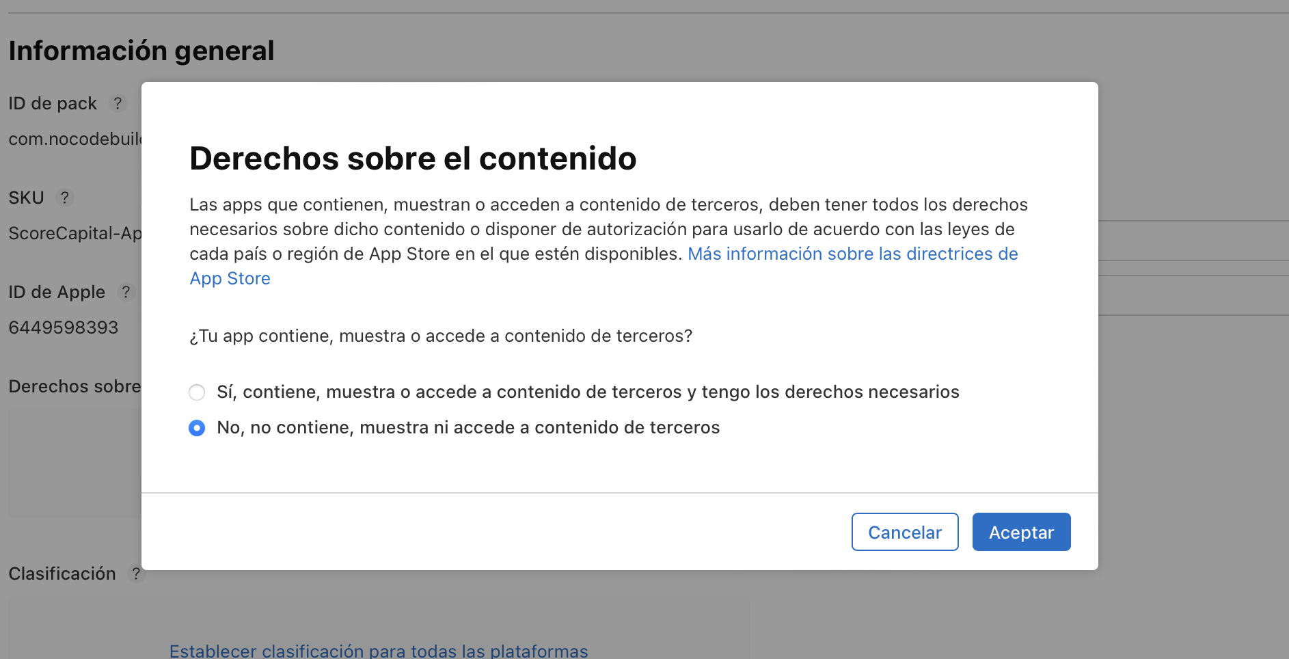Click the question '¿Tu app contiene...' text
Screen dimensions: 1289x659
pos(441,336)
